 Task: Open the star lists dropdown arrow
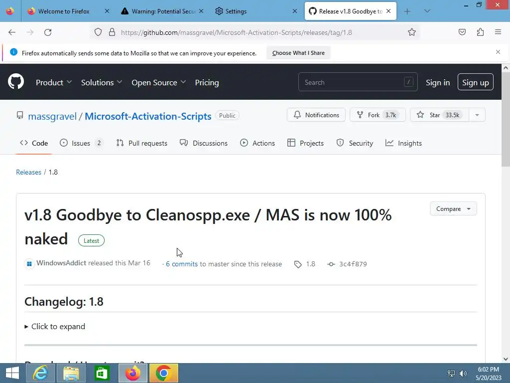click(477, 115)
